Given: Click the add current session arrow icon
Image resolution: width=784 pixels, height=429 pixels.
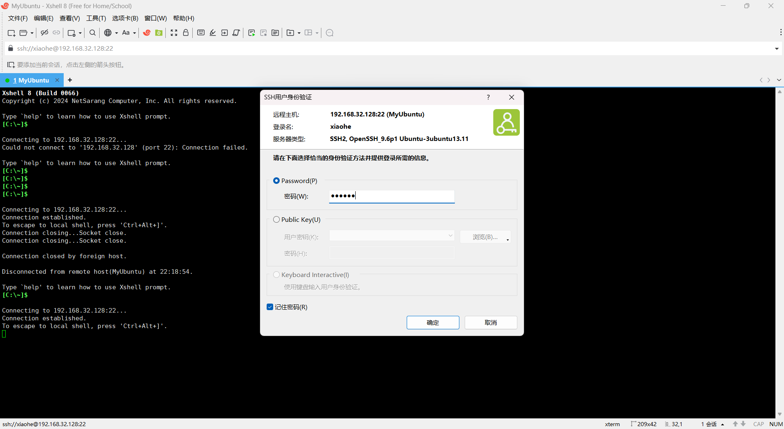Looking at the screenshot, I should (11, 65).
